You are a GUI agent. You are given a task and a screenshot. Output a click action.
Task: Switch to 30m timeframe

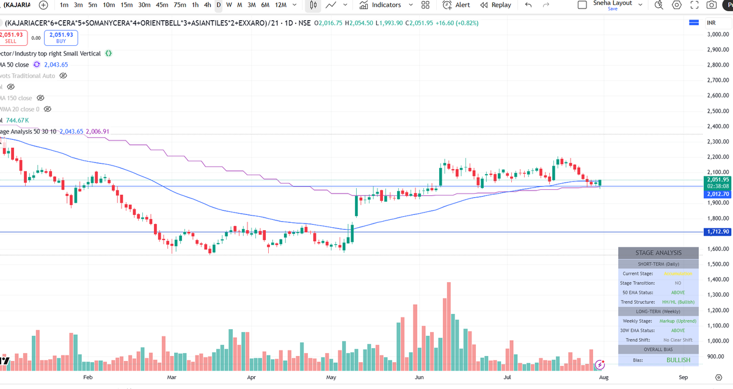tap(144, 5)
